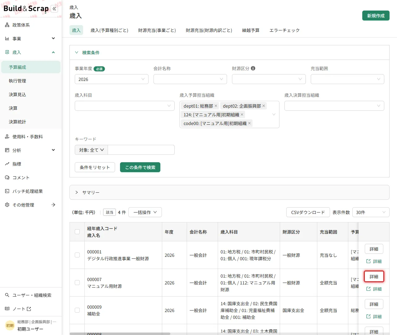Screen dimensions: 397x335
Task: Open the 充当範囲 dropdown
Action: click(347, 79)
